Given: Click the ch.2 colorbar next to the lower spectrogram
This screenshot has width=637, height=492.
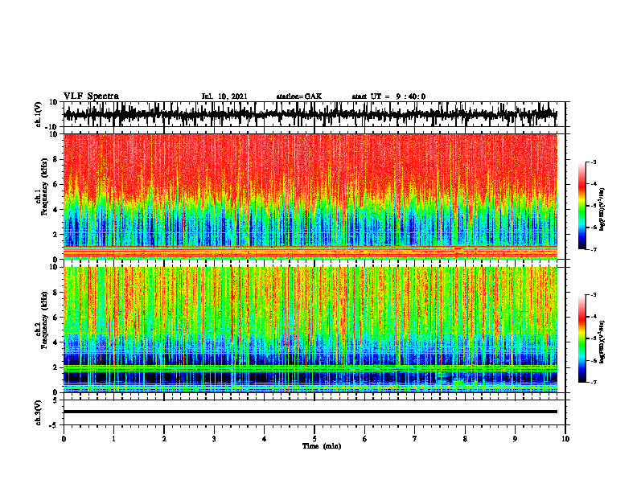Looking at the screenshot, I should pyautogui.click(x=582, y=338).
